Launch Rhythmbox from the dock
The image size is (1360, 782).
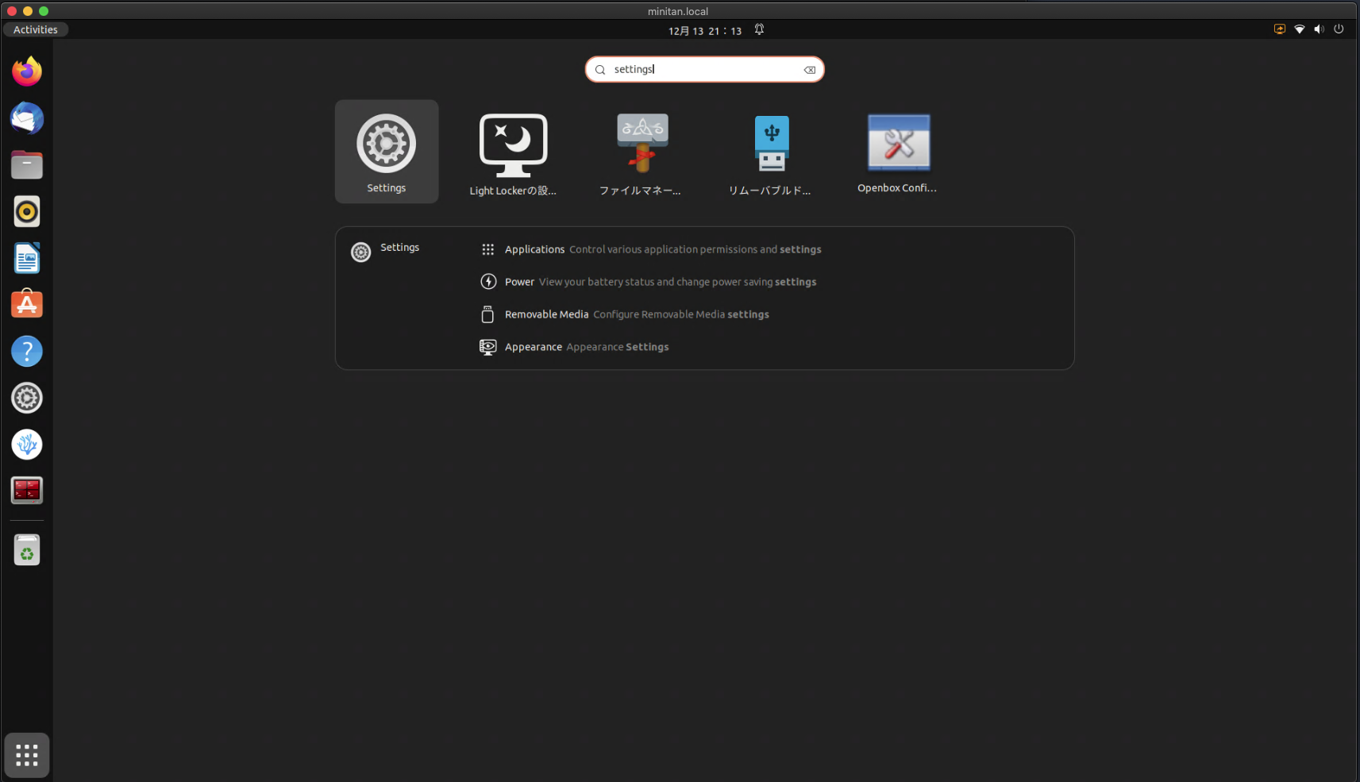pos(27,212)
